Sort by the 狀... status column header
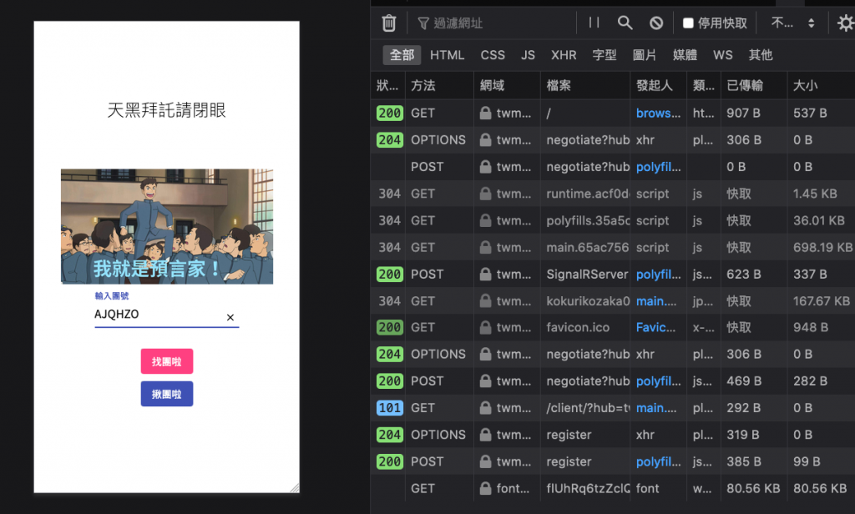855x514 pixels. pos(387,86)
